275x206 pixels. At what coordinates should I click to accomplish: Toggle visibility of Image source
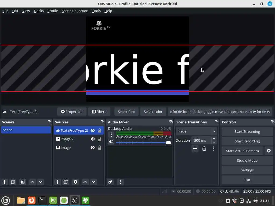pyautogui.click(x=93, y=148)
